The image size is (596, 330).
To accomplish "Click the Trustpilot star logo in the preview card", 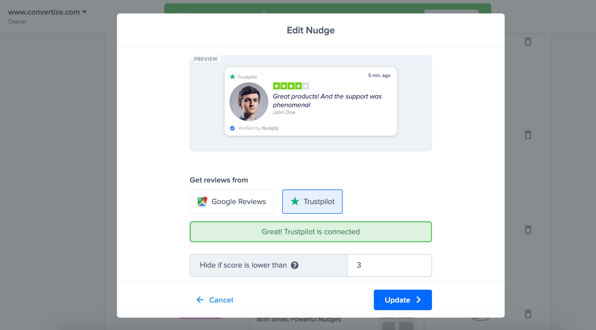I will [x=233, y=77].
